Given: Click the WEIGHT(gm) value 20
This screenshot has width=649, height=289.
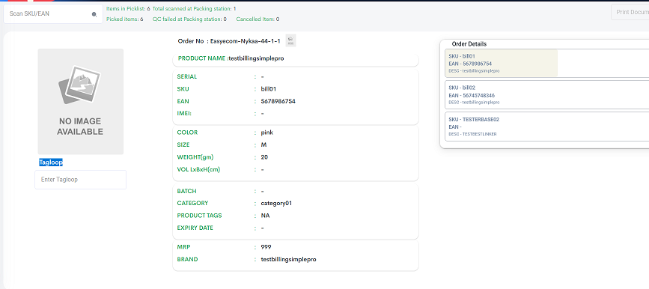Looking at the screenshot, I should click(264, 157).
